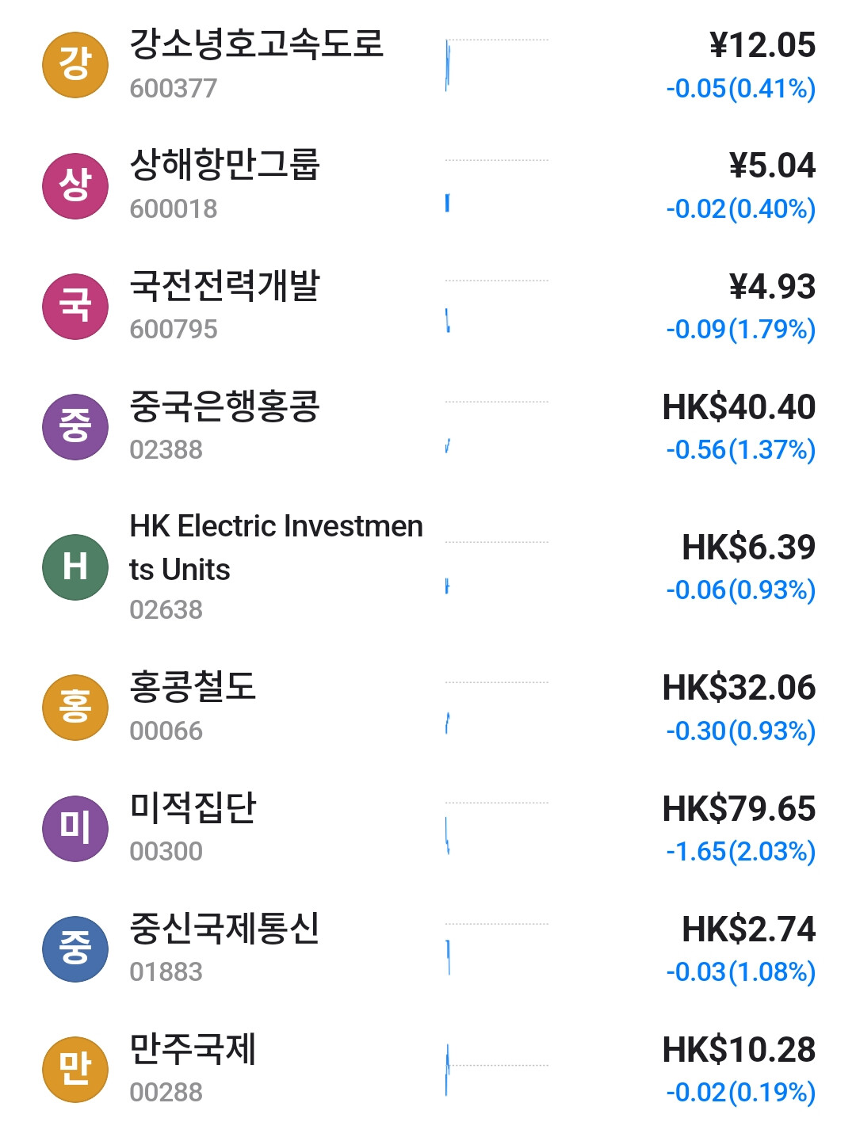Click the HK$40.40 price
Screen dimensions: 856x1122
click(x=739, y=407)
